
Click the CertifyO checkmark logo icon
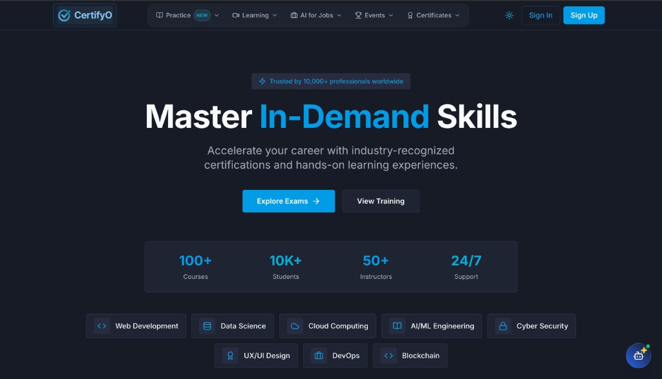click(64, 15)
